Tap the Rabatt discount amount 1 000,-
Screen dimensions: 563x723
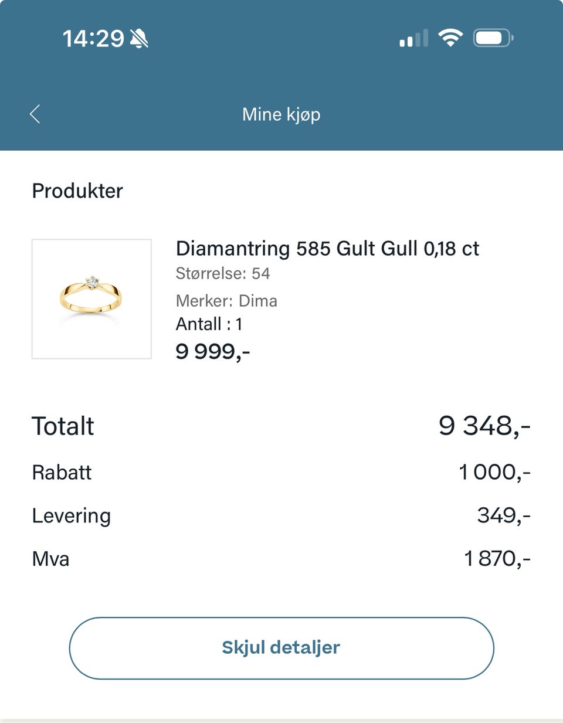tap(494, 472)
